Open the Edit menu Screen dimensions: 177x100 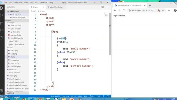click(x=11, y=2)
